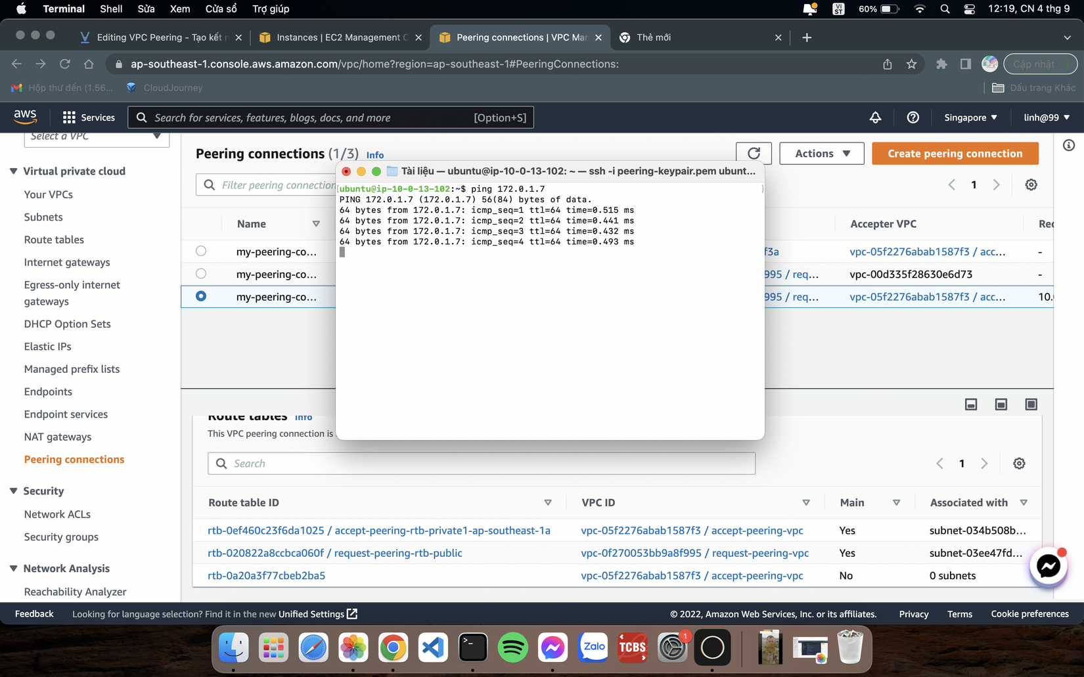
Task: Sort route tables by VPC ID column
Action: tap(805, 503)
